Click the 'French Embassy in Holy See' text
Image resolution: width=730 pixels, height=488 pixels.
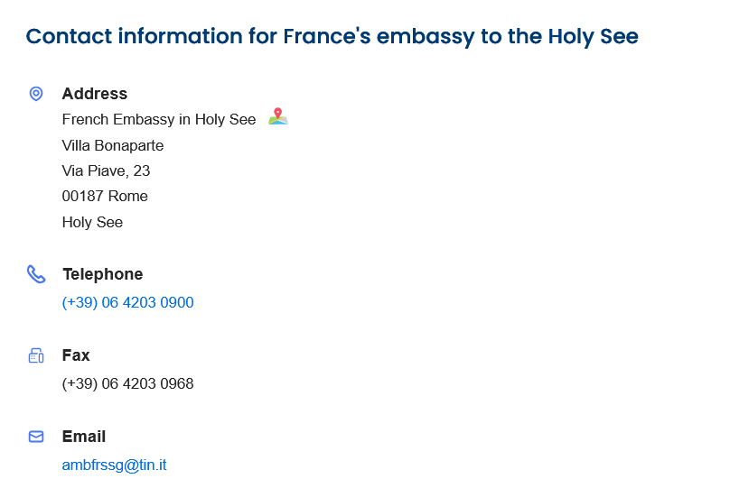pyautogui.click(x=158, y=119)
